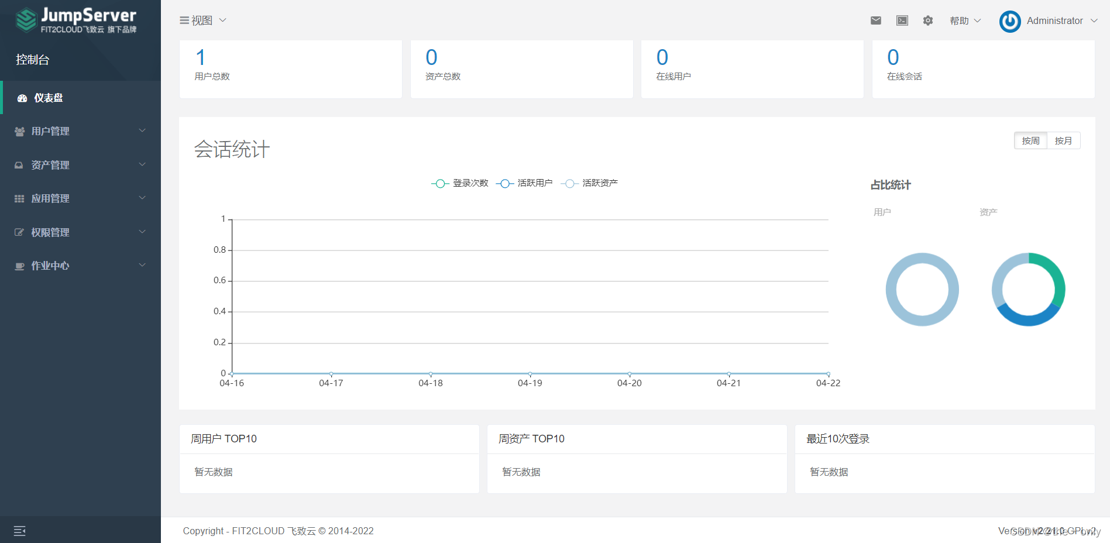The width and height of the screenshot is (1110, 543).
Task: Click the 04-19 data point on chart
Action: (x=530, y=374)
